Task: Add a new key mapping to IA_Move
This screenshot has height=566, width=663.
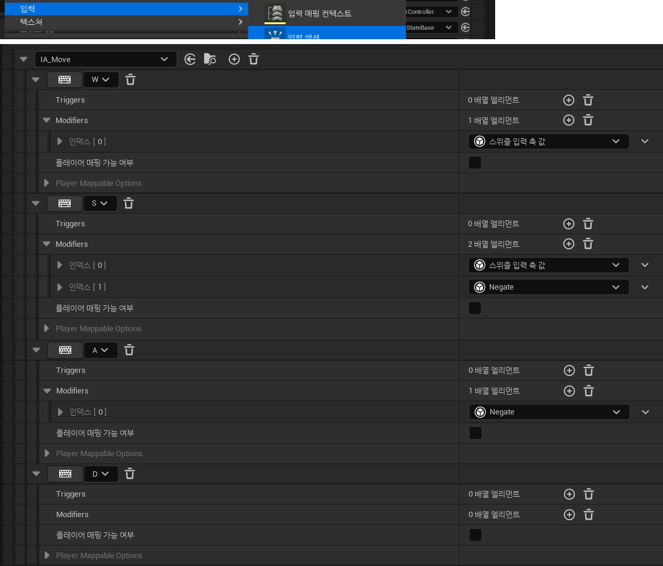Action: click(x=234, y=59)
